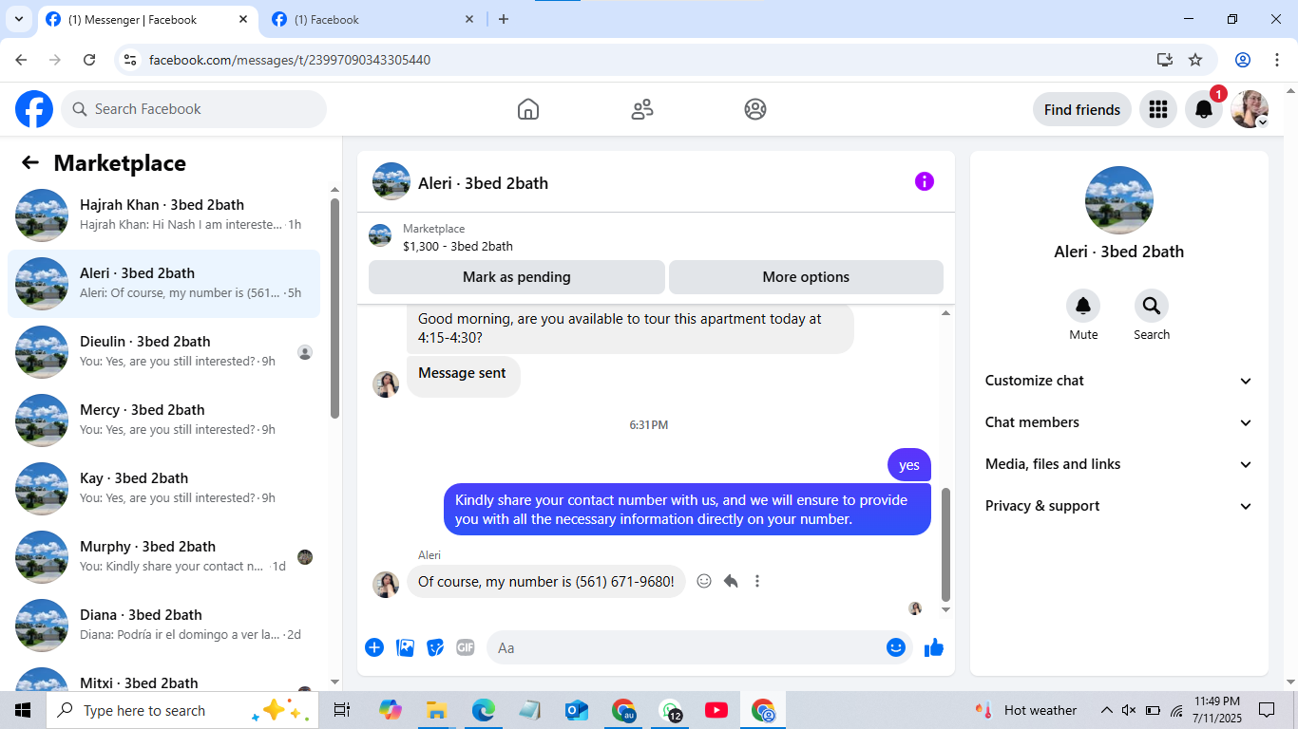
Task: Open the Murphy 3bed 2bath conversation
Action: [x=163, y=557]
